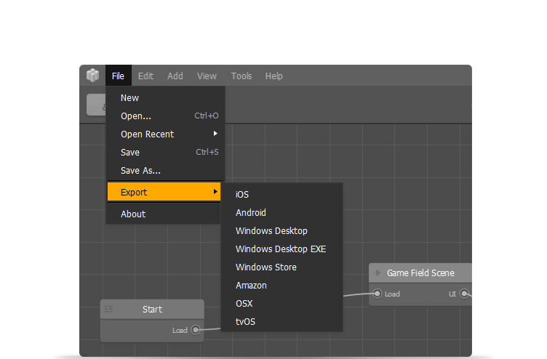The image size is (547, 359).
Task: Export the project to tvOS
Action: (x=282, y=321)
